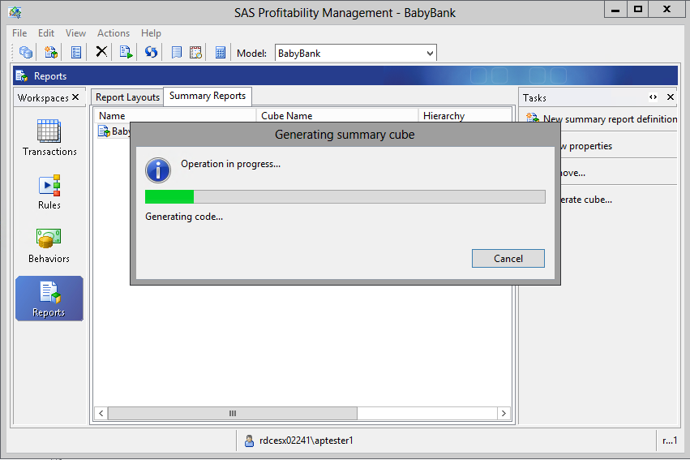Screen dimensions: 690x460
Task: Click the refresh arrows toolbar icon
Action: (151, 53)
